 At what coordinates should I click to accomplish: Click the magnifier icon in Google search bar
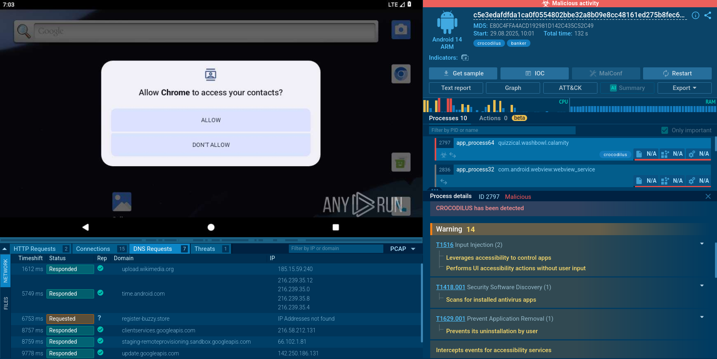click(x=23, y=31)
